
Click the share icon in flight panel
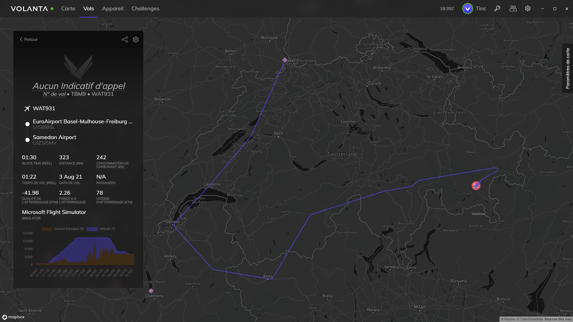click(x=125, y=39)
